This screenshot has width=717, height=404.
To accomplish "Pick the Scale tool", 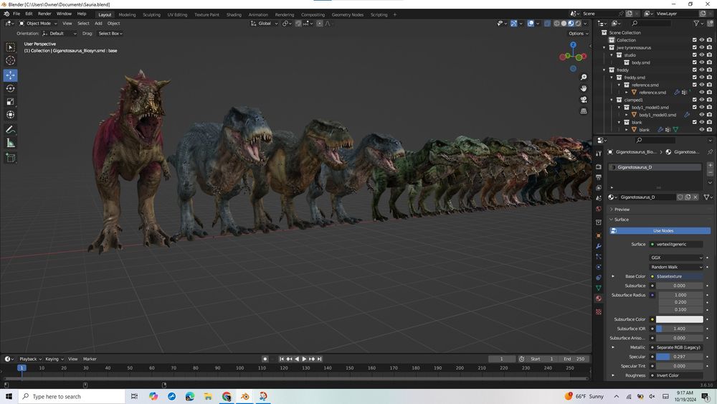I will (x=11, y=101).
